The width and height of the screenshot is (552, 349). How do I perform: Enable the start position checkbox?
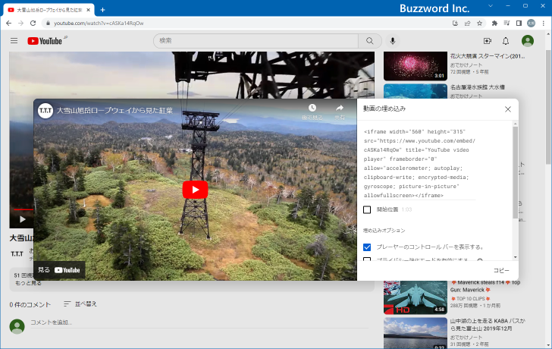coord(367,210)
